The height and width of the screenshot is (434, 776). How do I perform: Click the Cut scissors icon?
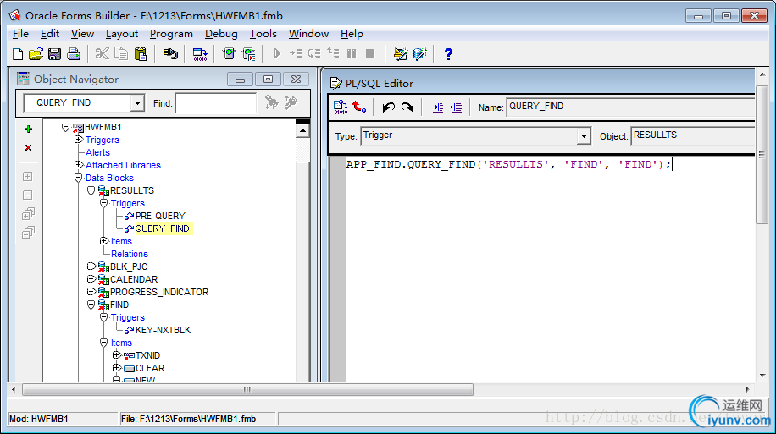tap(102, 53)
